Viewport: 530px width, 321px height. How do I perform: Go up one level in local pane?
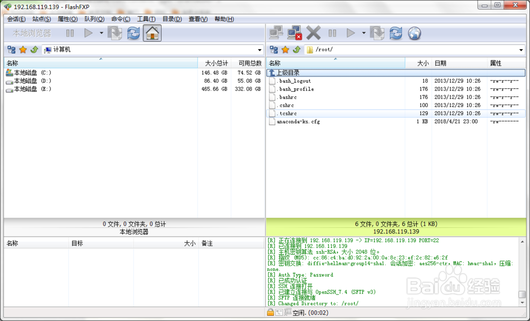pyautogui.click(x=34, y=50)
